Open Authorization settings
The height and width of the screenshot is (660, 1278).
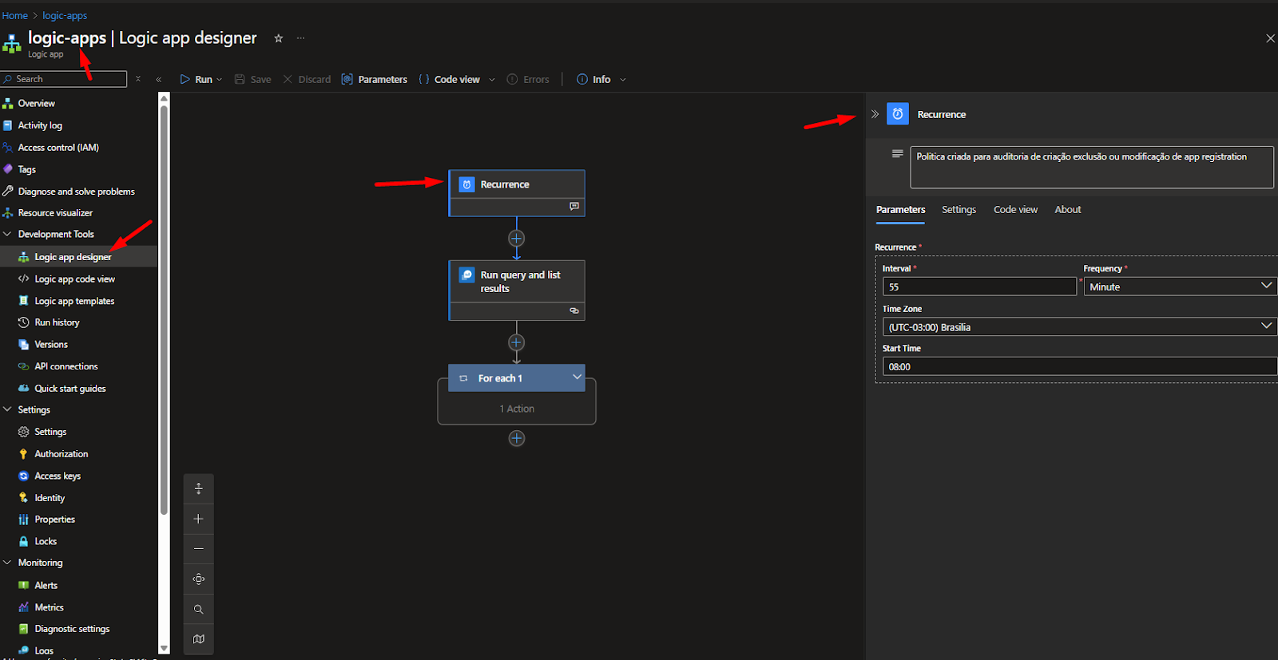point(62,454)
